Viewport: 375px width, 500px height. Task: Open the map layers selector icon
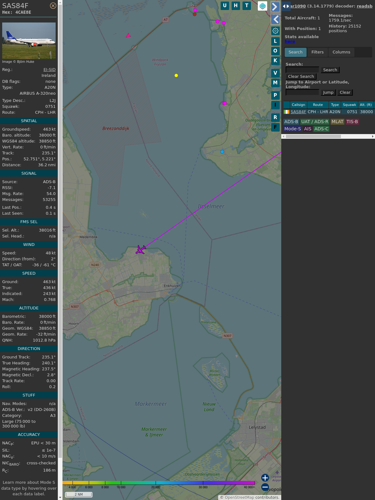(262, 6)
